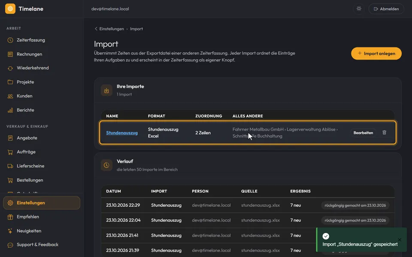The height and width of the screenshot is (257, 412).
Task: Click the cart icon beside Bestellungen
Action: 10,180
